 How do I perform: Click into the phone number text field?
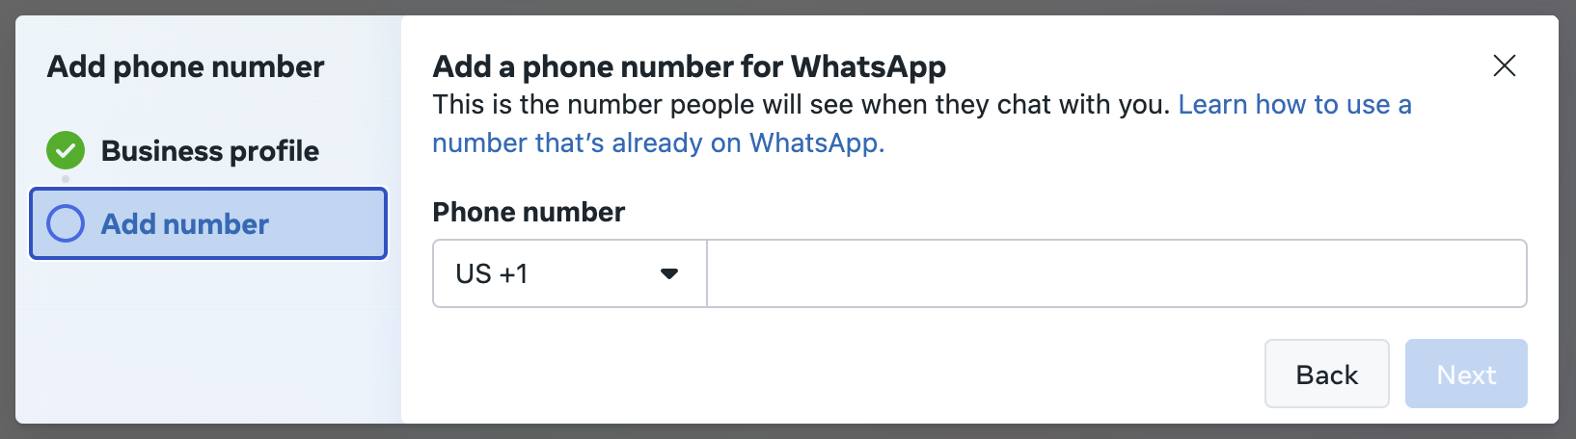(x=1117, y=273)
